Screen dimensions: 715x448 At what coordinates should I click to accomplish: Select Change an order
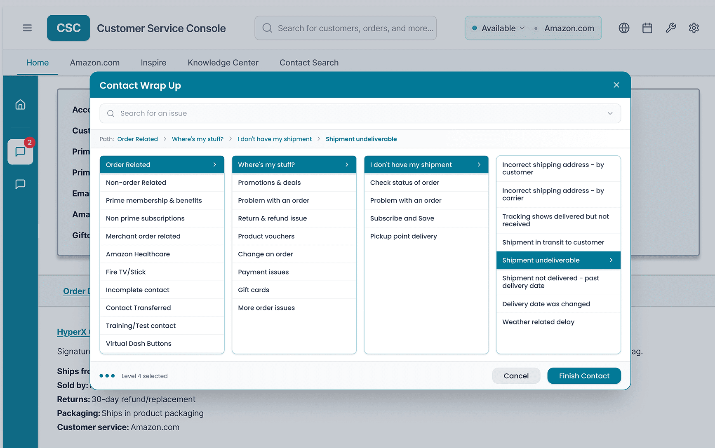pos(294,254)
